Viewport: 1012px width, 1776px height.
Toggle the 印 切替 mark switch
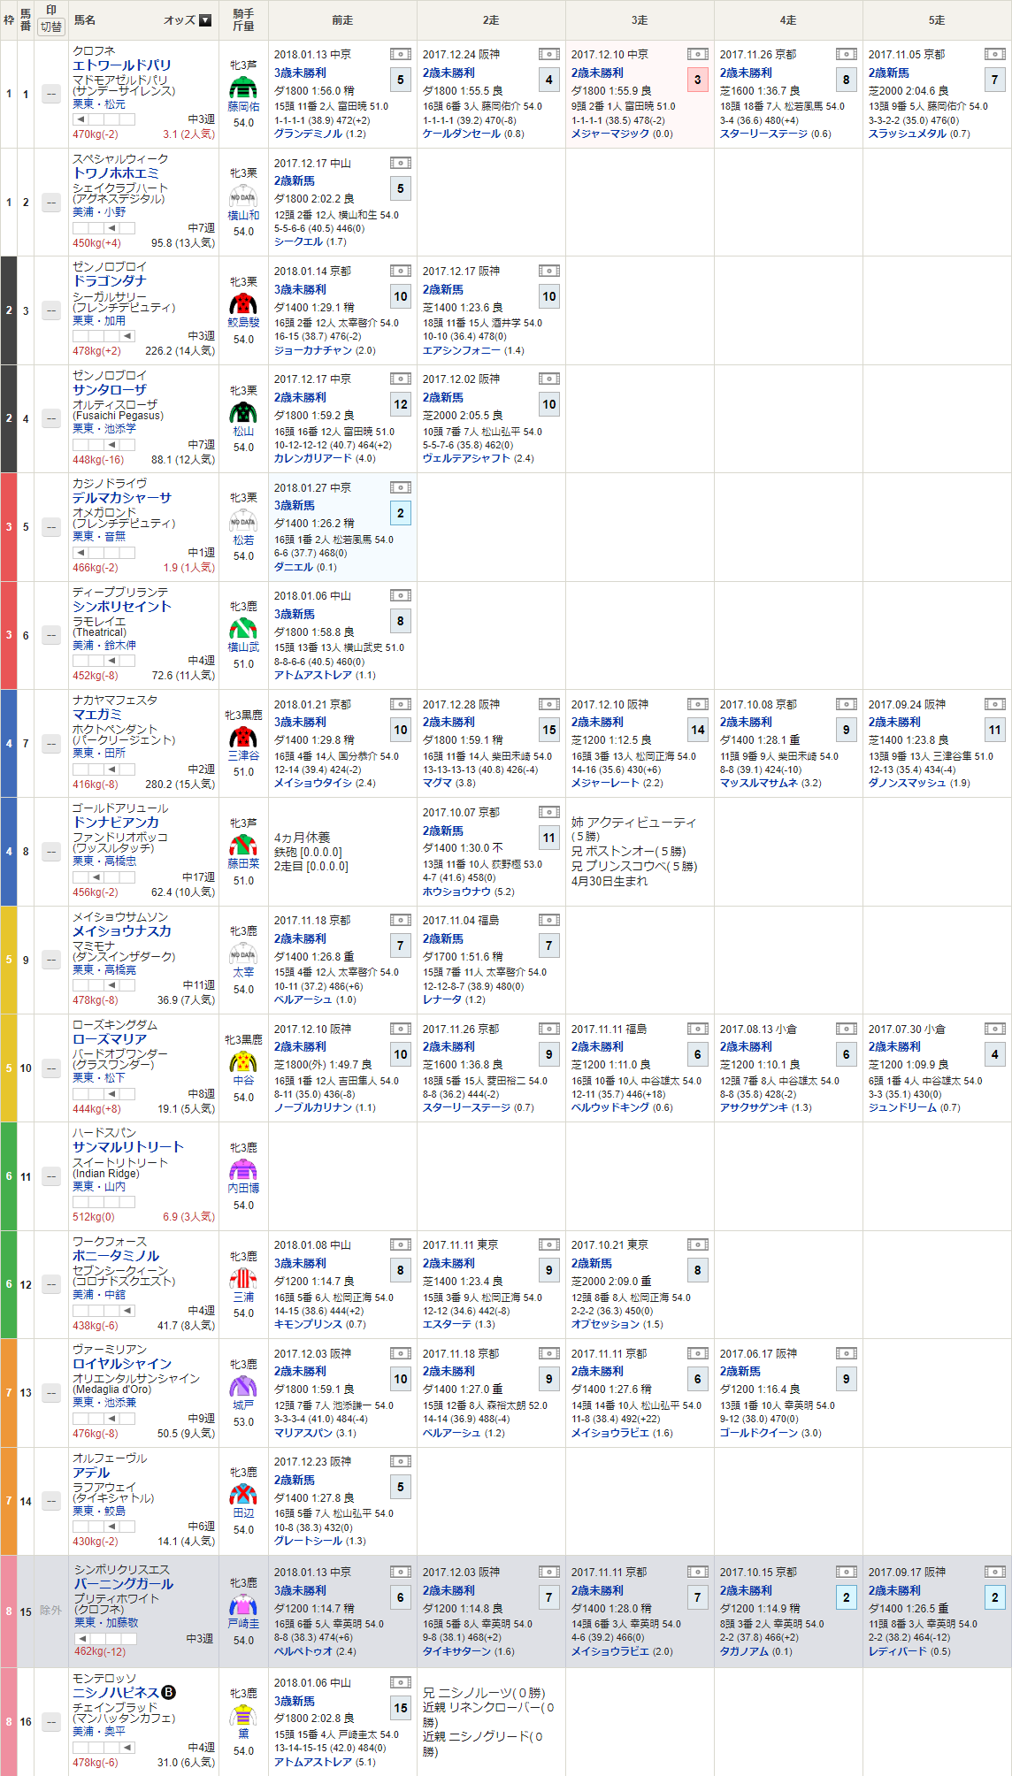[51, 27]
